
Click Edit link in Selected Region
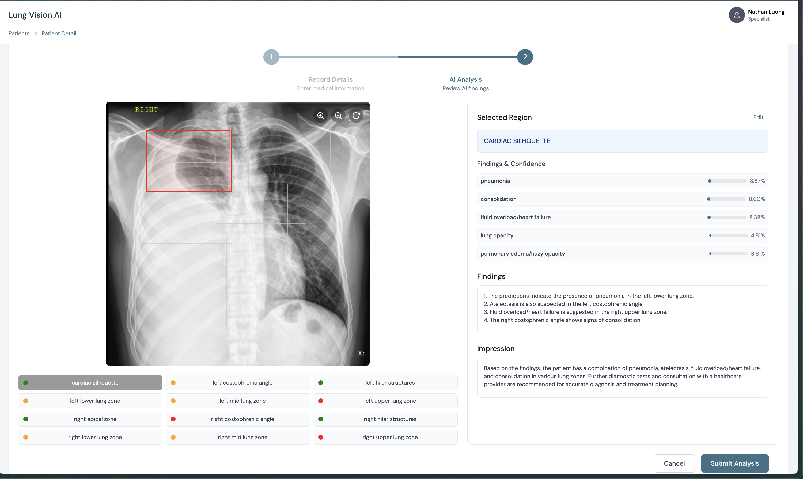point(758,117)
